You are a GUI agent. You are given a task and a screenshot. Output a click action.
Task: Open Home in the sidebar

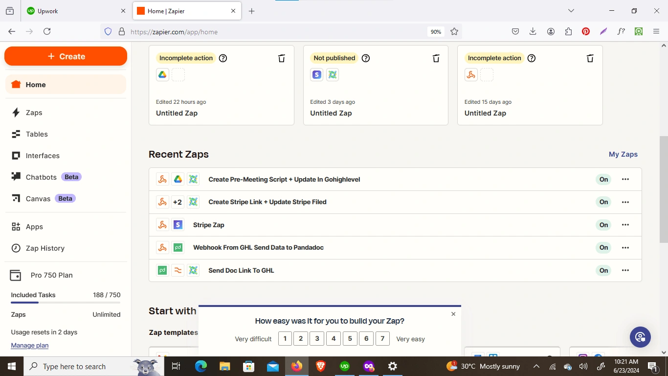pyautogui.click(x=66, y=84)
